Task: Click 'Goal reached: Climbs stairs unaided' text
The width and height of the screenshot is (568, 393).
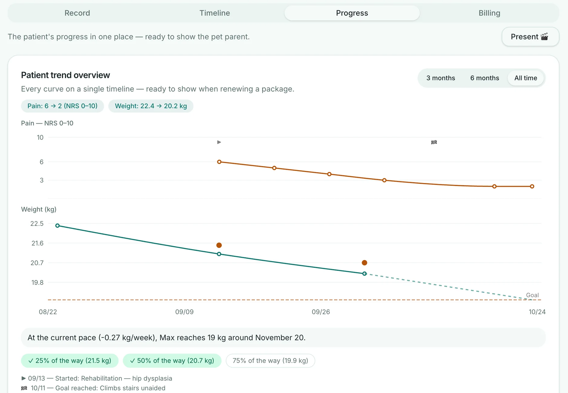Action: [110, 388]
